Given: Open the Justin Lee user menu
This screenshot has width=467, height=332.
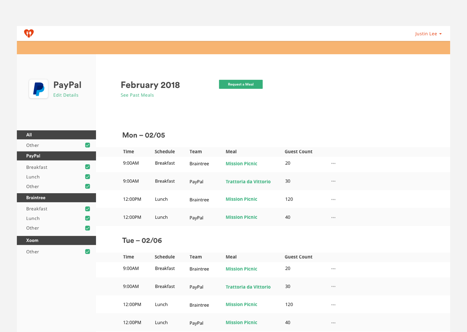Looking at the screenshot, I should tap(428, 34).
